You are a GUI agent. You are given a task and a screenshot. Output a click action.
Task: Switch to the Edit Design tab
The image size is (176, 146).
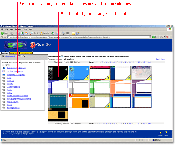pos(14,53)
